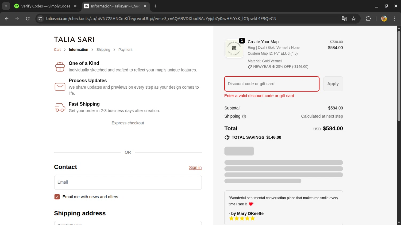
Task: Minimize the browser window
Action: (377, 6)
